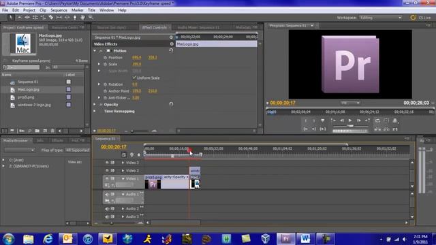Click the CS Live button
Screen dimensions: 436x245
(420, 18)
